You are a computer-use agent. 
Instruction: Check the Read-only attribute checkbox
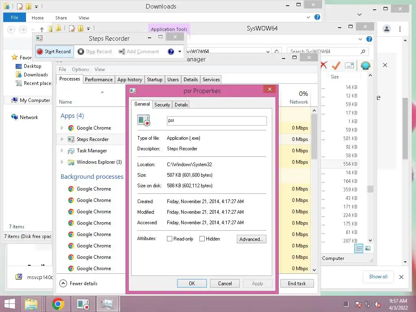(169, 239)
